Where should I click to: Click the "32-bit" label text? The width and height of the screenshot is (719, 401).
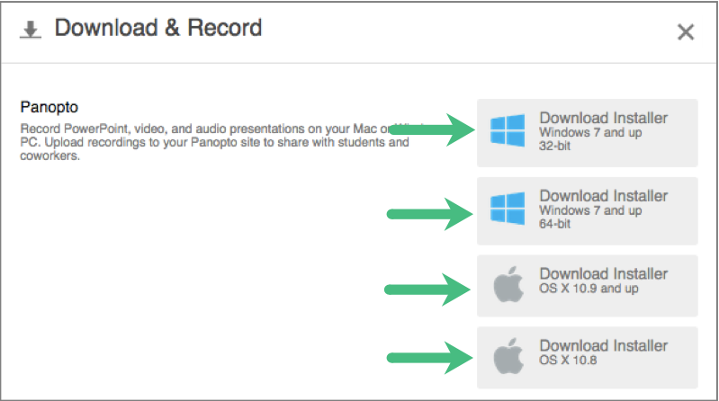pyautogui.click(x=555, y=147)
